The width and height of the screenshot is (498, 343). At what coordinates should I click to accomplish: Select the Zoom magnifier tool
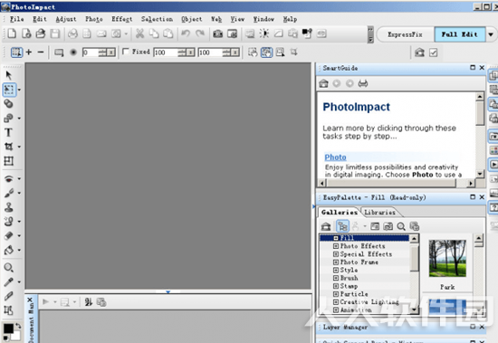coord(8,267)
